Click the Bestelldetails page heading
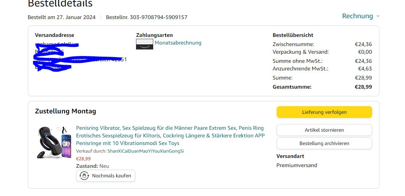The height and width of the screenshot is (196, 405). pos(60,3)
